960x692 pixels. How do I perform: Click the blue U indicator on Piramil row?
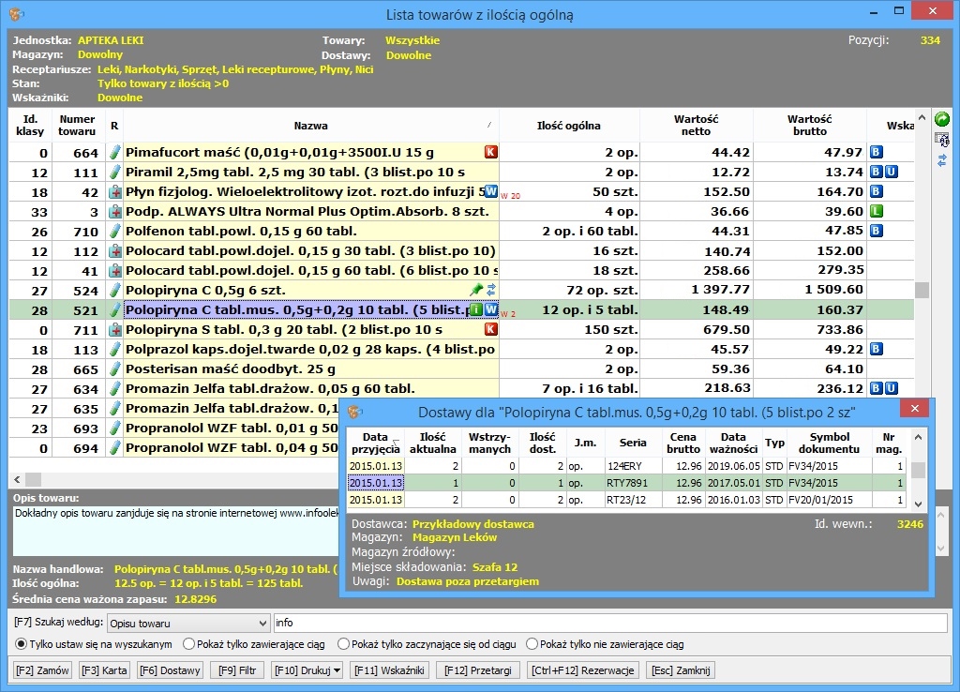[892, 172]
